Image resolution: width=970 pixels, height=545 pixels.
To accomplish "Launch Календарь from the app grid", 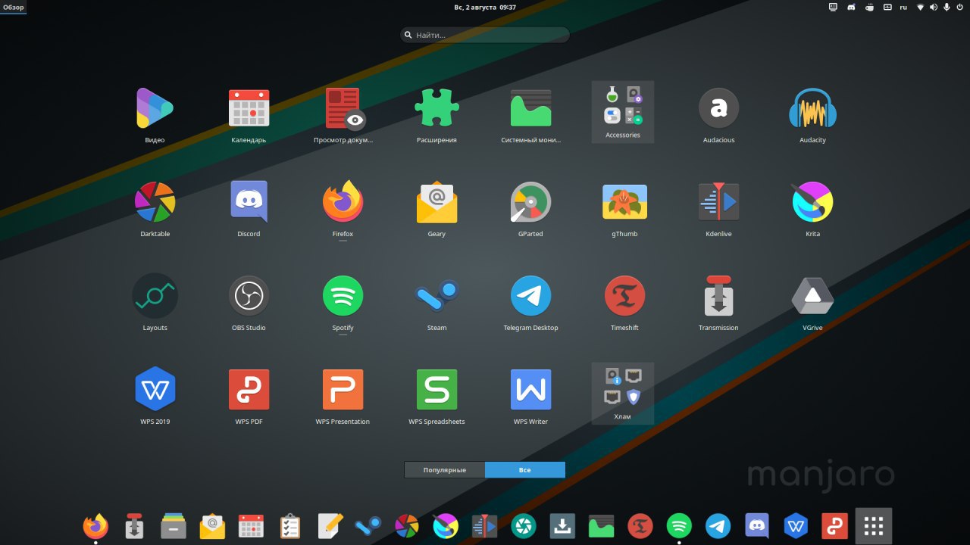I will pos(249,108).
